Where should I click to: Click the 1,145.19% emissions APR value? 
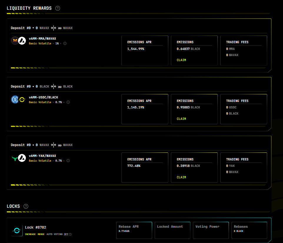tap(136, 108)
